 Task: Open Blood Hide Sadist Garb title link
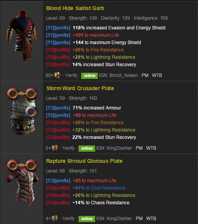[x=75, y=8]
